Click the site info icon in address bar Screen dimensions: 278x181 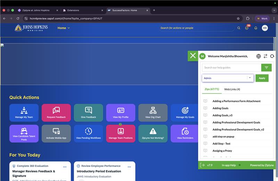point(26,18)
